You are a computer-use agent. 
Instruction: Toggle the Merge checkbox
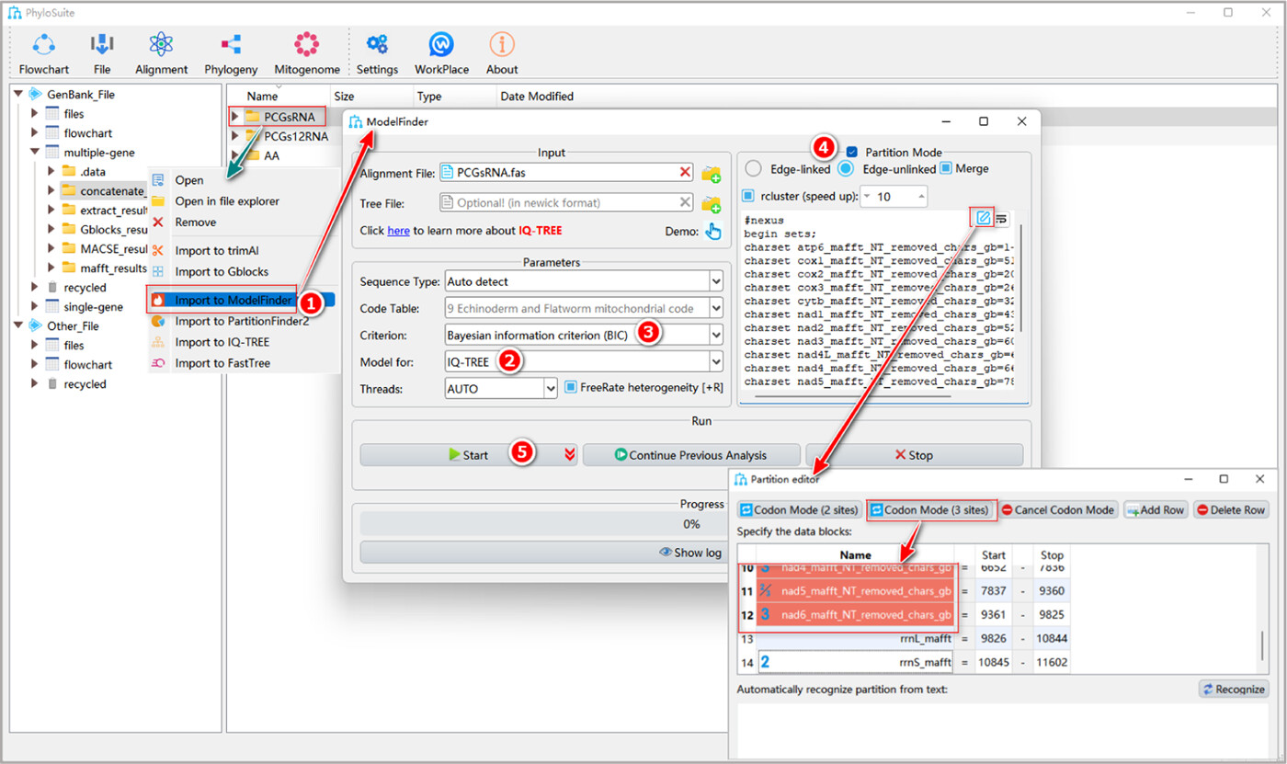point(946,168)
